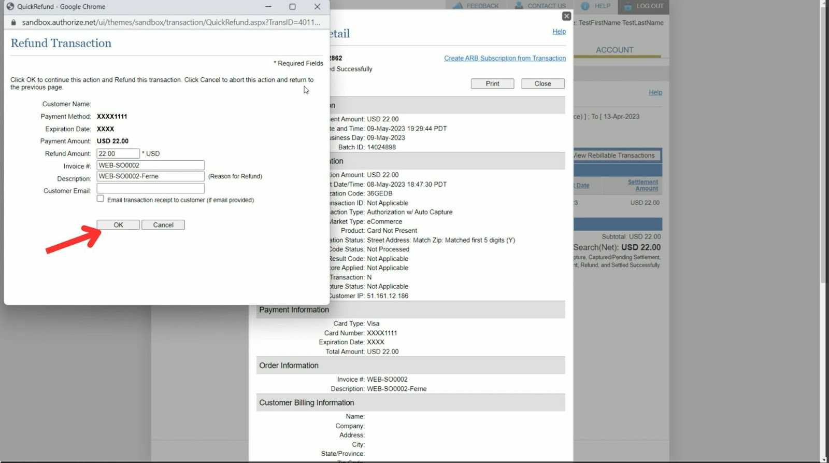
Task: Cancel the refund transaction
Action: pyautogui.click(x=163, y=225)
